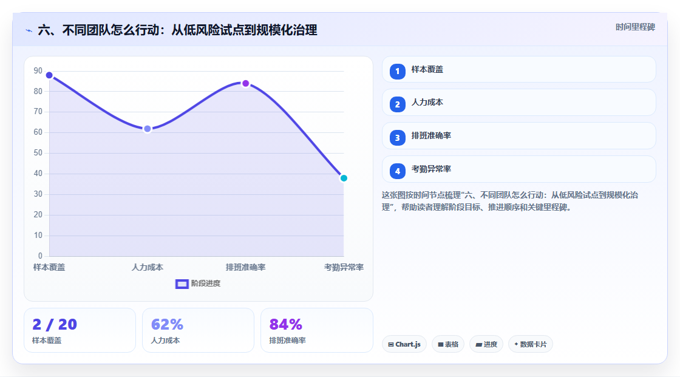
Task: Click the 样本覆盖 data point at 88
Action: point(49,75)
